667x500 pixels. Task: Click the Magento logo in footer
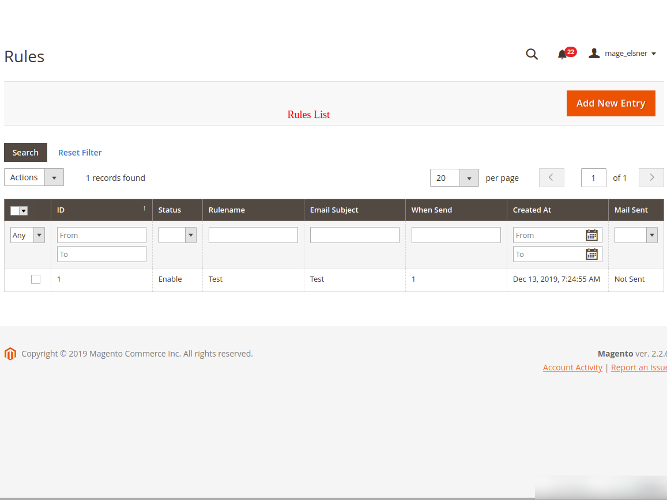coord(10,354)
